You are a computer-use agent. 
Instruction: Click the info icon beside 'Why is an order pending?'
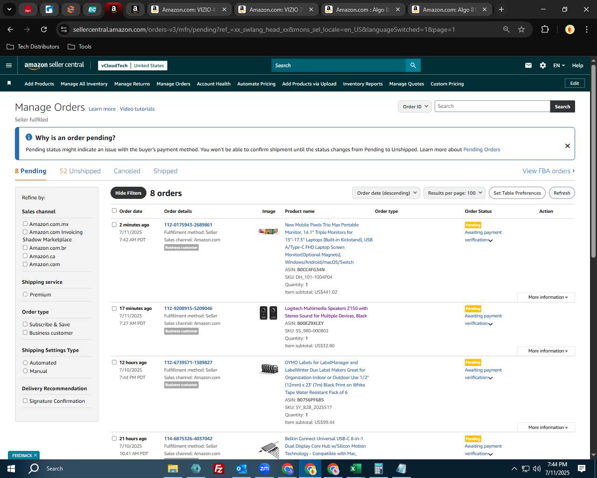[29, 137]
